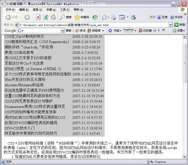Screen dimensions: 188x165
Task: Click the row '页面设计中Css十大注意'
Action: coord(54,63)
